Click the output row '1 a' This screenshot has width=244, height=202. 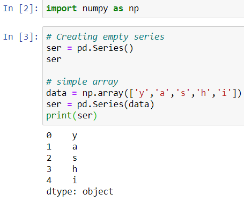[62, 147]
